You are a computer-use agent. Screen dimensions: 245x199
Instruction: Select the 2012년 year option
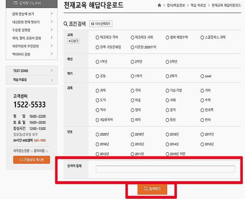(x=97, y=154)
